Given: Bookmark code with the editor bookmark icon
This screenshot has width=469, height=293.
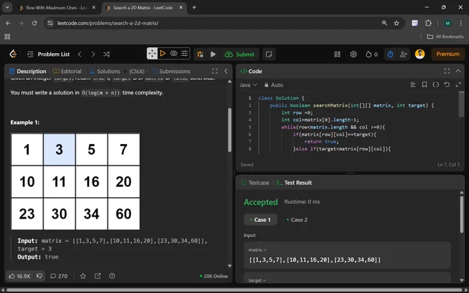Looking at the screenshot, I should (x=424, y=85).
